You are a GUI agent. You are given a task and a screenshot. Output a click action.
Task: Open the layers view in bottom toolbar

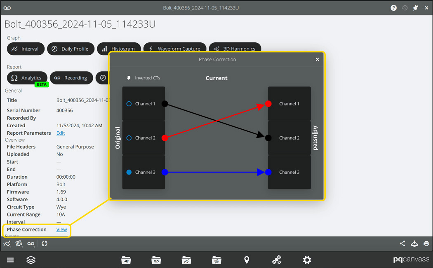[31, 260]
